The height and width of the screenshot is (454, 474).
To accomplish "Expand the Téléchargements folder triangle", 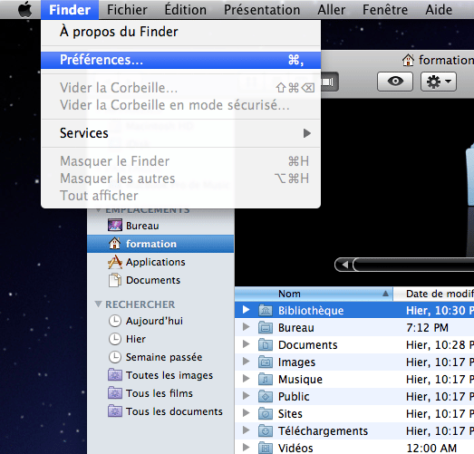I will click(x=247, y=430).
